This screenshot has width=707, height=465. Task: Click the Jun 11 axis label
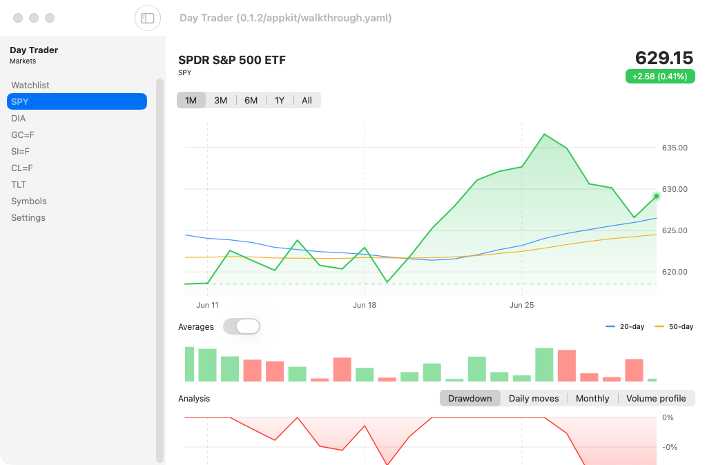(x=207, y=305)
